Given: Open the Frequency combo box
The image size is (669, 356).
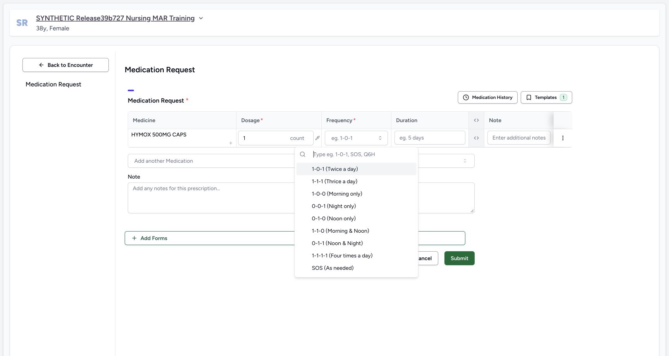Looking at the screenshot, I should (356, 138).
